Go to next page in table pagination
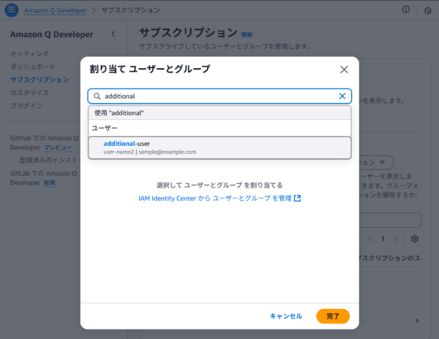Screen dimensions: 439x339 (396, 239)
